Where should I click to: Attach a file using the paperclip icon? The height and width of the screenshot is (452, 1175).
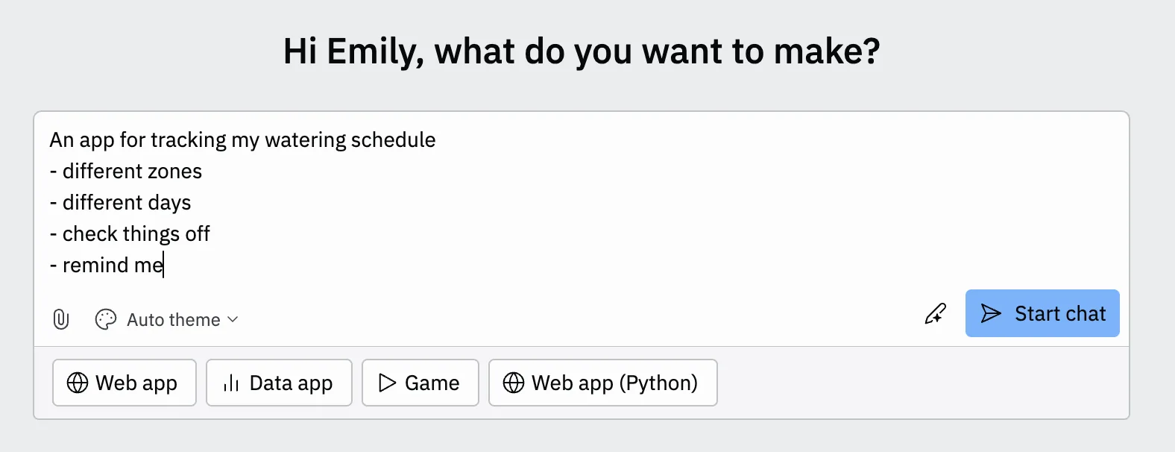pos(61,319)
